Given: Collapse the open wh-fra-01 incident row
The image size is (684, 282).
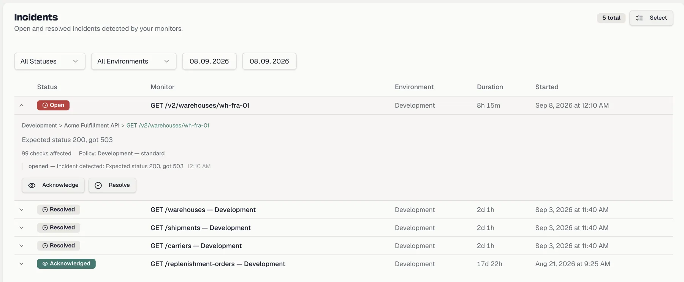Looking at the screenshot, I should [21, 106].
